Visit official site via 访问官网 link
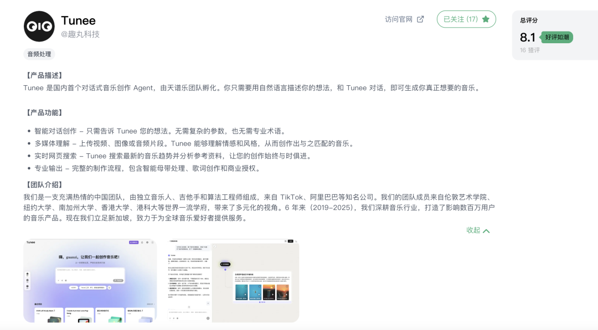598x330 pixels. [x=404, y=19]
